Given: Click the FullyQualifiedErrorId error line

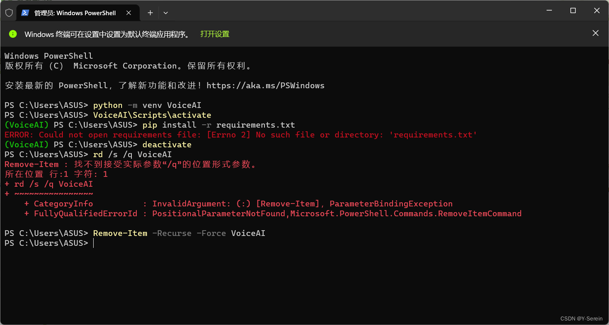Looking at the screenshot, I should tap(273, 213).
